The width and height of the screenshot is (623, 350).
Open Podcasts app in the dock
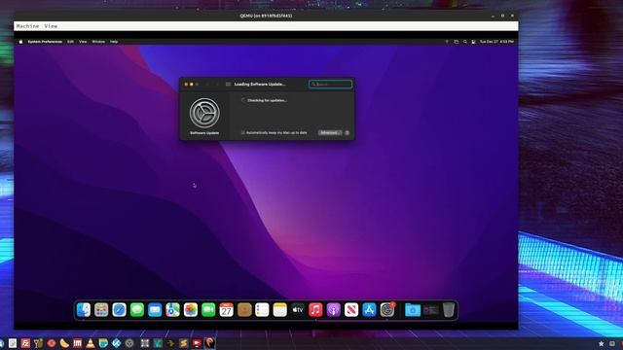(x=334, y=310)
